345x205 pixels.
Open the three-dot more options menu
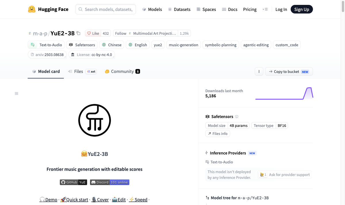click(x=259, y=71)
